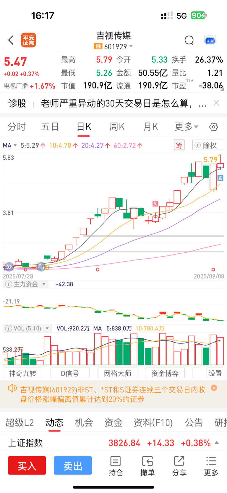Image resolution: width=227 pixels, height=493 pixels.
Task: Open 更多 menu icon at bottom
Action: pyautogui.click(x=211, y=466)
